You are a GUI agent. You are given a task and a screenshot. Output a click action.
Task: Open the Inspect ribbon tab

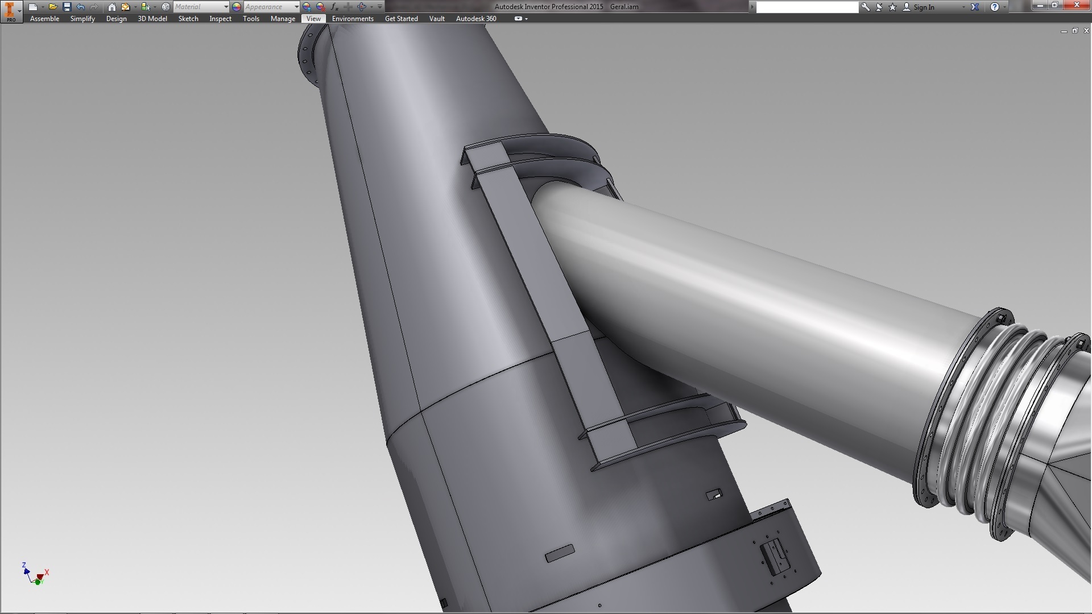pyautogui.click(x=220, y=19)
